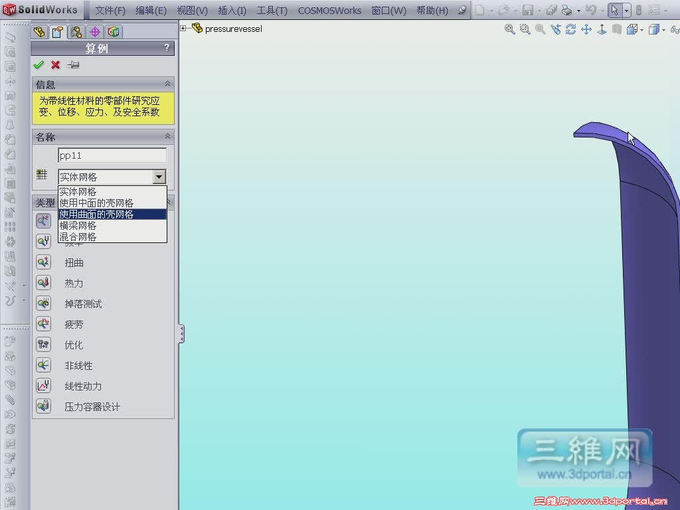
Task: Choose 横梁网格 option
Action: pos(112,226)
